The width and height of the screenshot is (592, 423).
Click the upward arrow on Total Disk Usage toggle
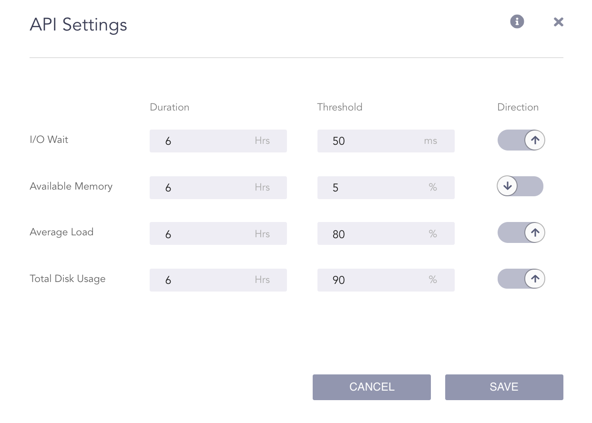pyautogui.click(x=534, y=279)
